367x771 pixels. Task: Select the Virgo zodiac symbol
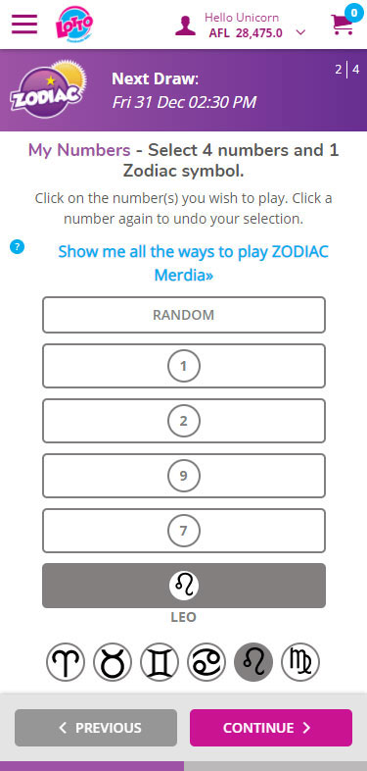pos(300,662)
